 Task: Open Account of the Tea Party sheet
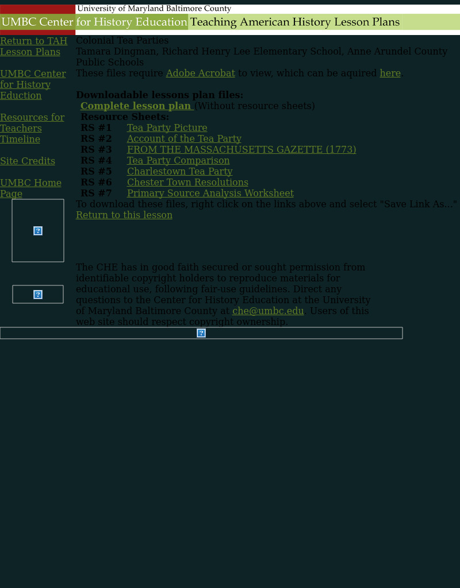184,138
